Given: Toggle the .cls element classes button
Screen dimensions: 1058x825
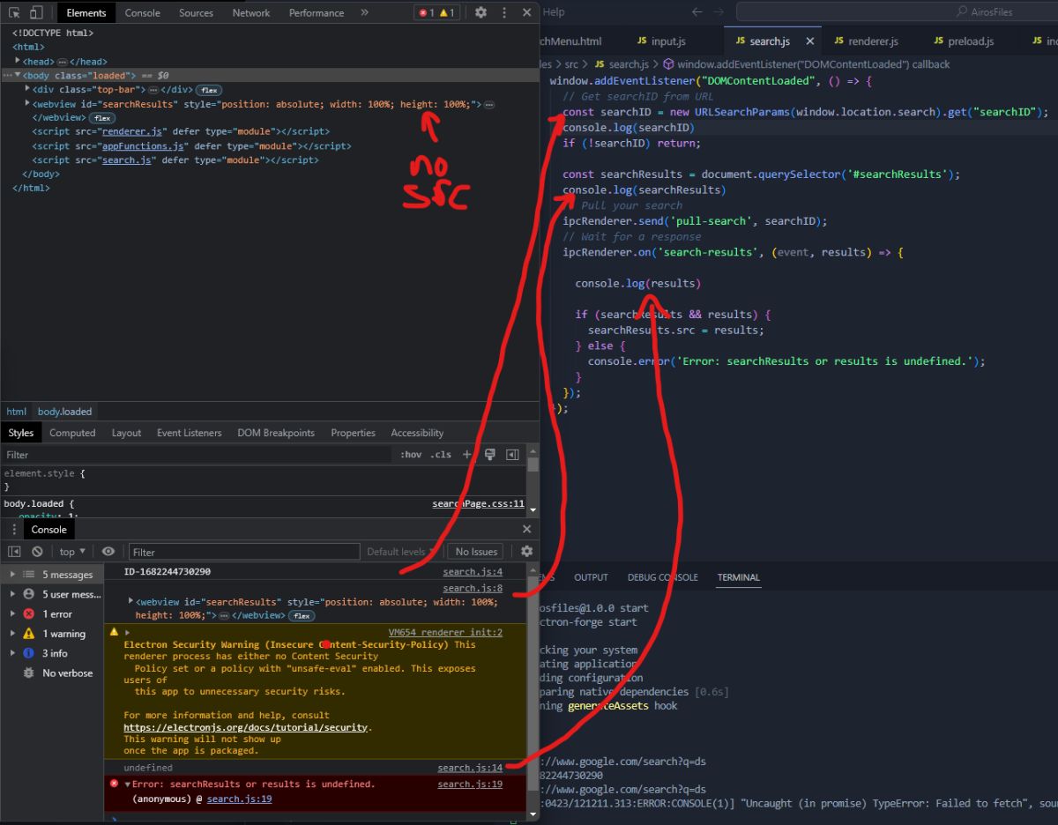Looking at the screenshot, I should [x=441, y=455].
